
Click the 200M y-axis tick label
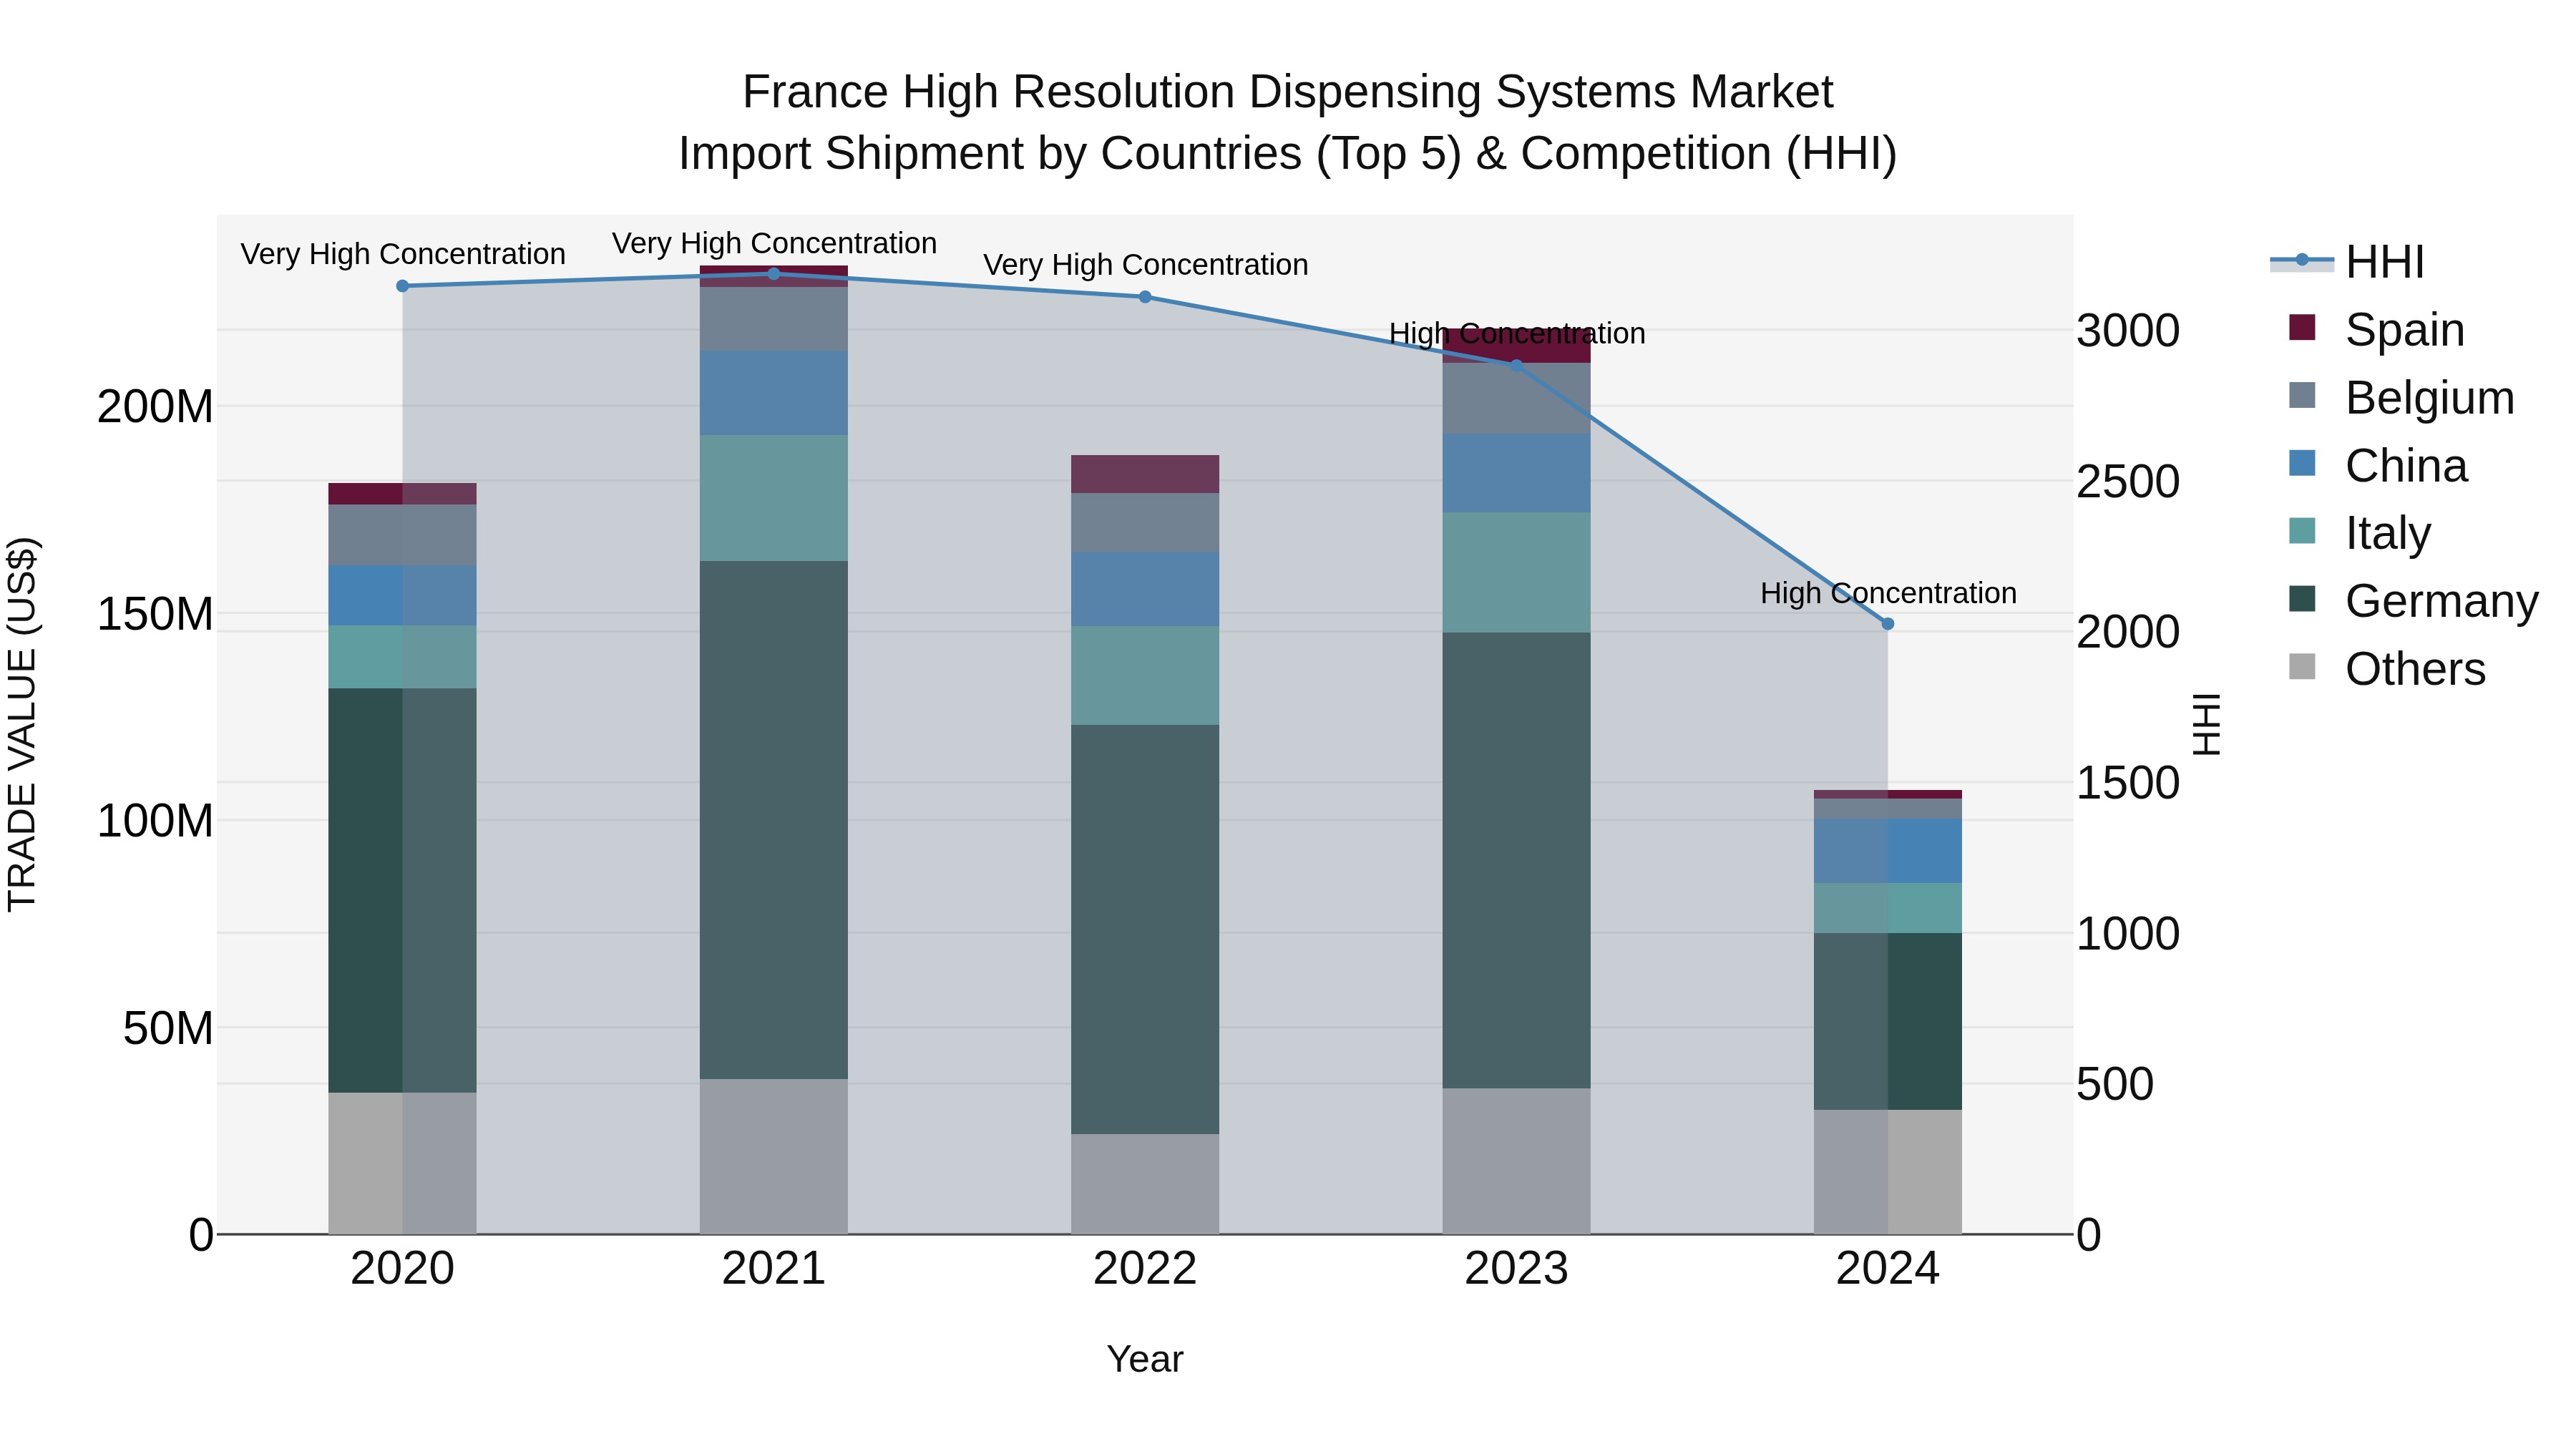pos(155,407)
